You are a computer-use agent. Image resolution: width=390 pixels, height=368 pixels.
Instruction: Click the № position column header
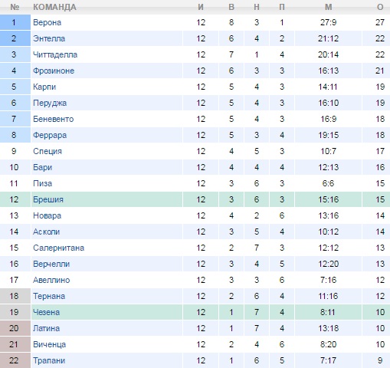[x=15, y=7]
